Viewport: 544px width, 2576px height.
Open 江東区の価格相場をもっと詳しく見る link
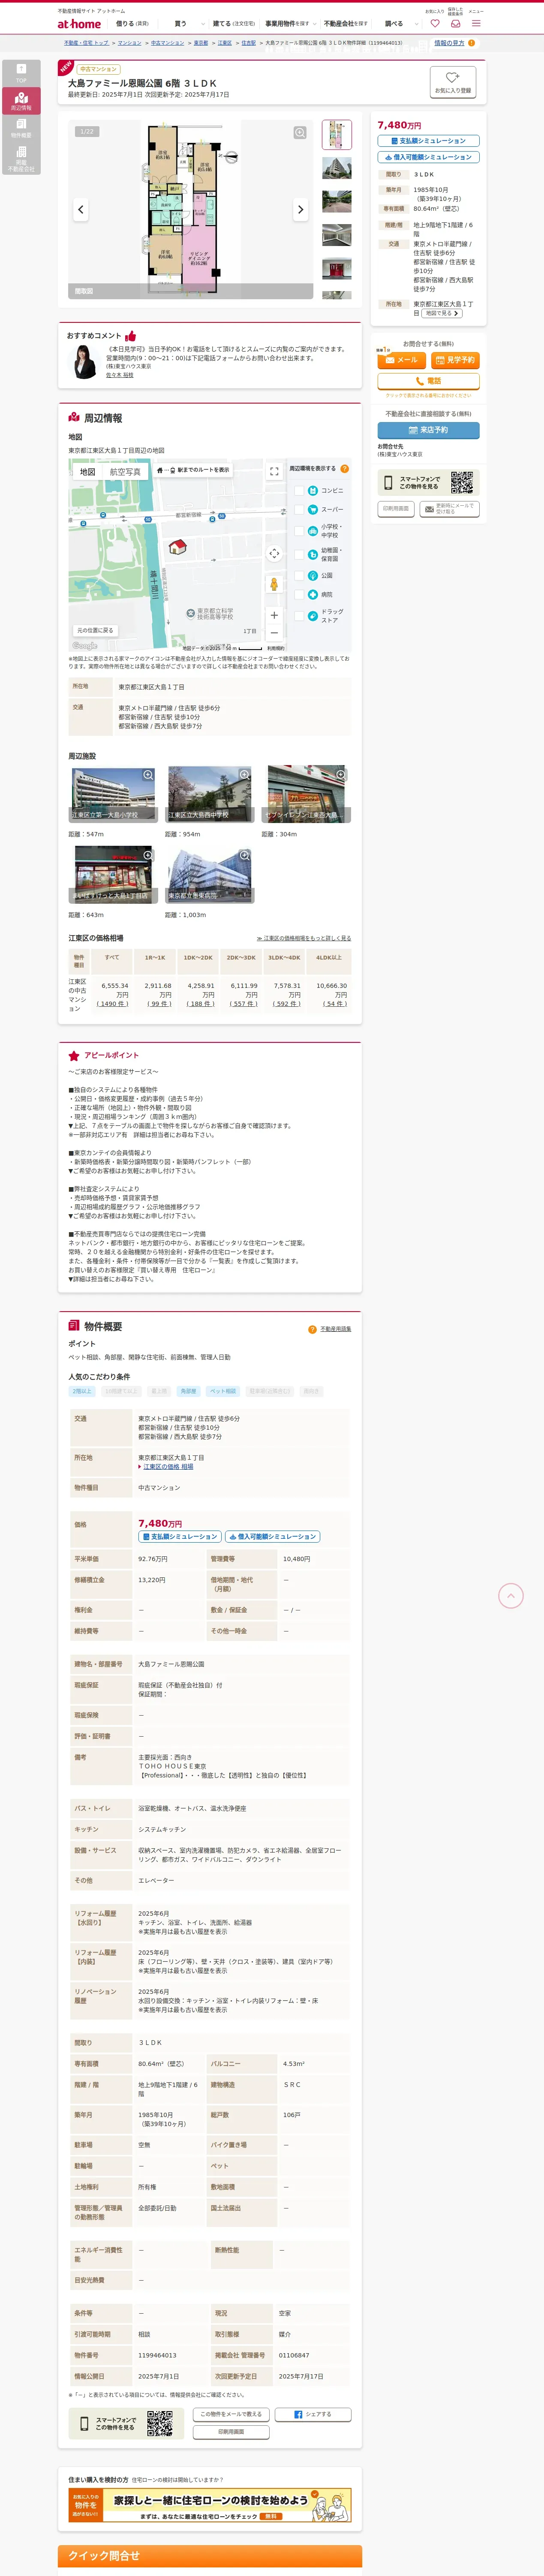pyautogui.click(x=304, y=939)
